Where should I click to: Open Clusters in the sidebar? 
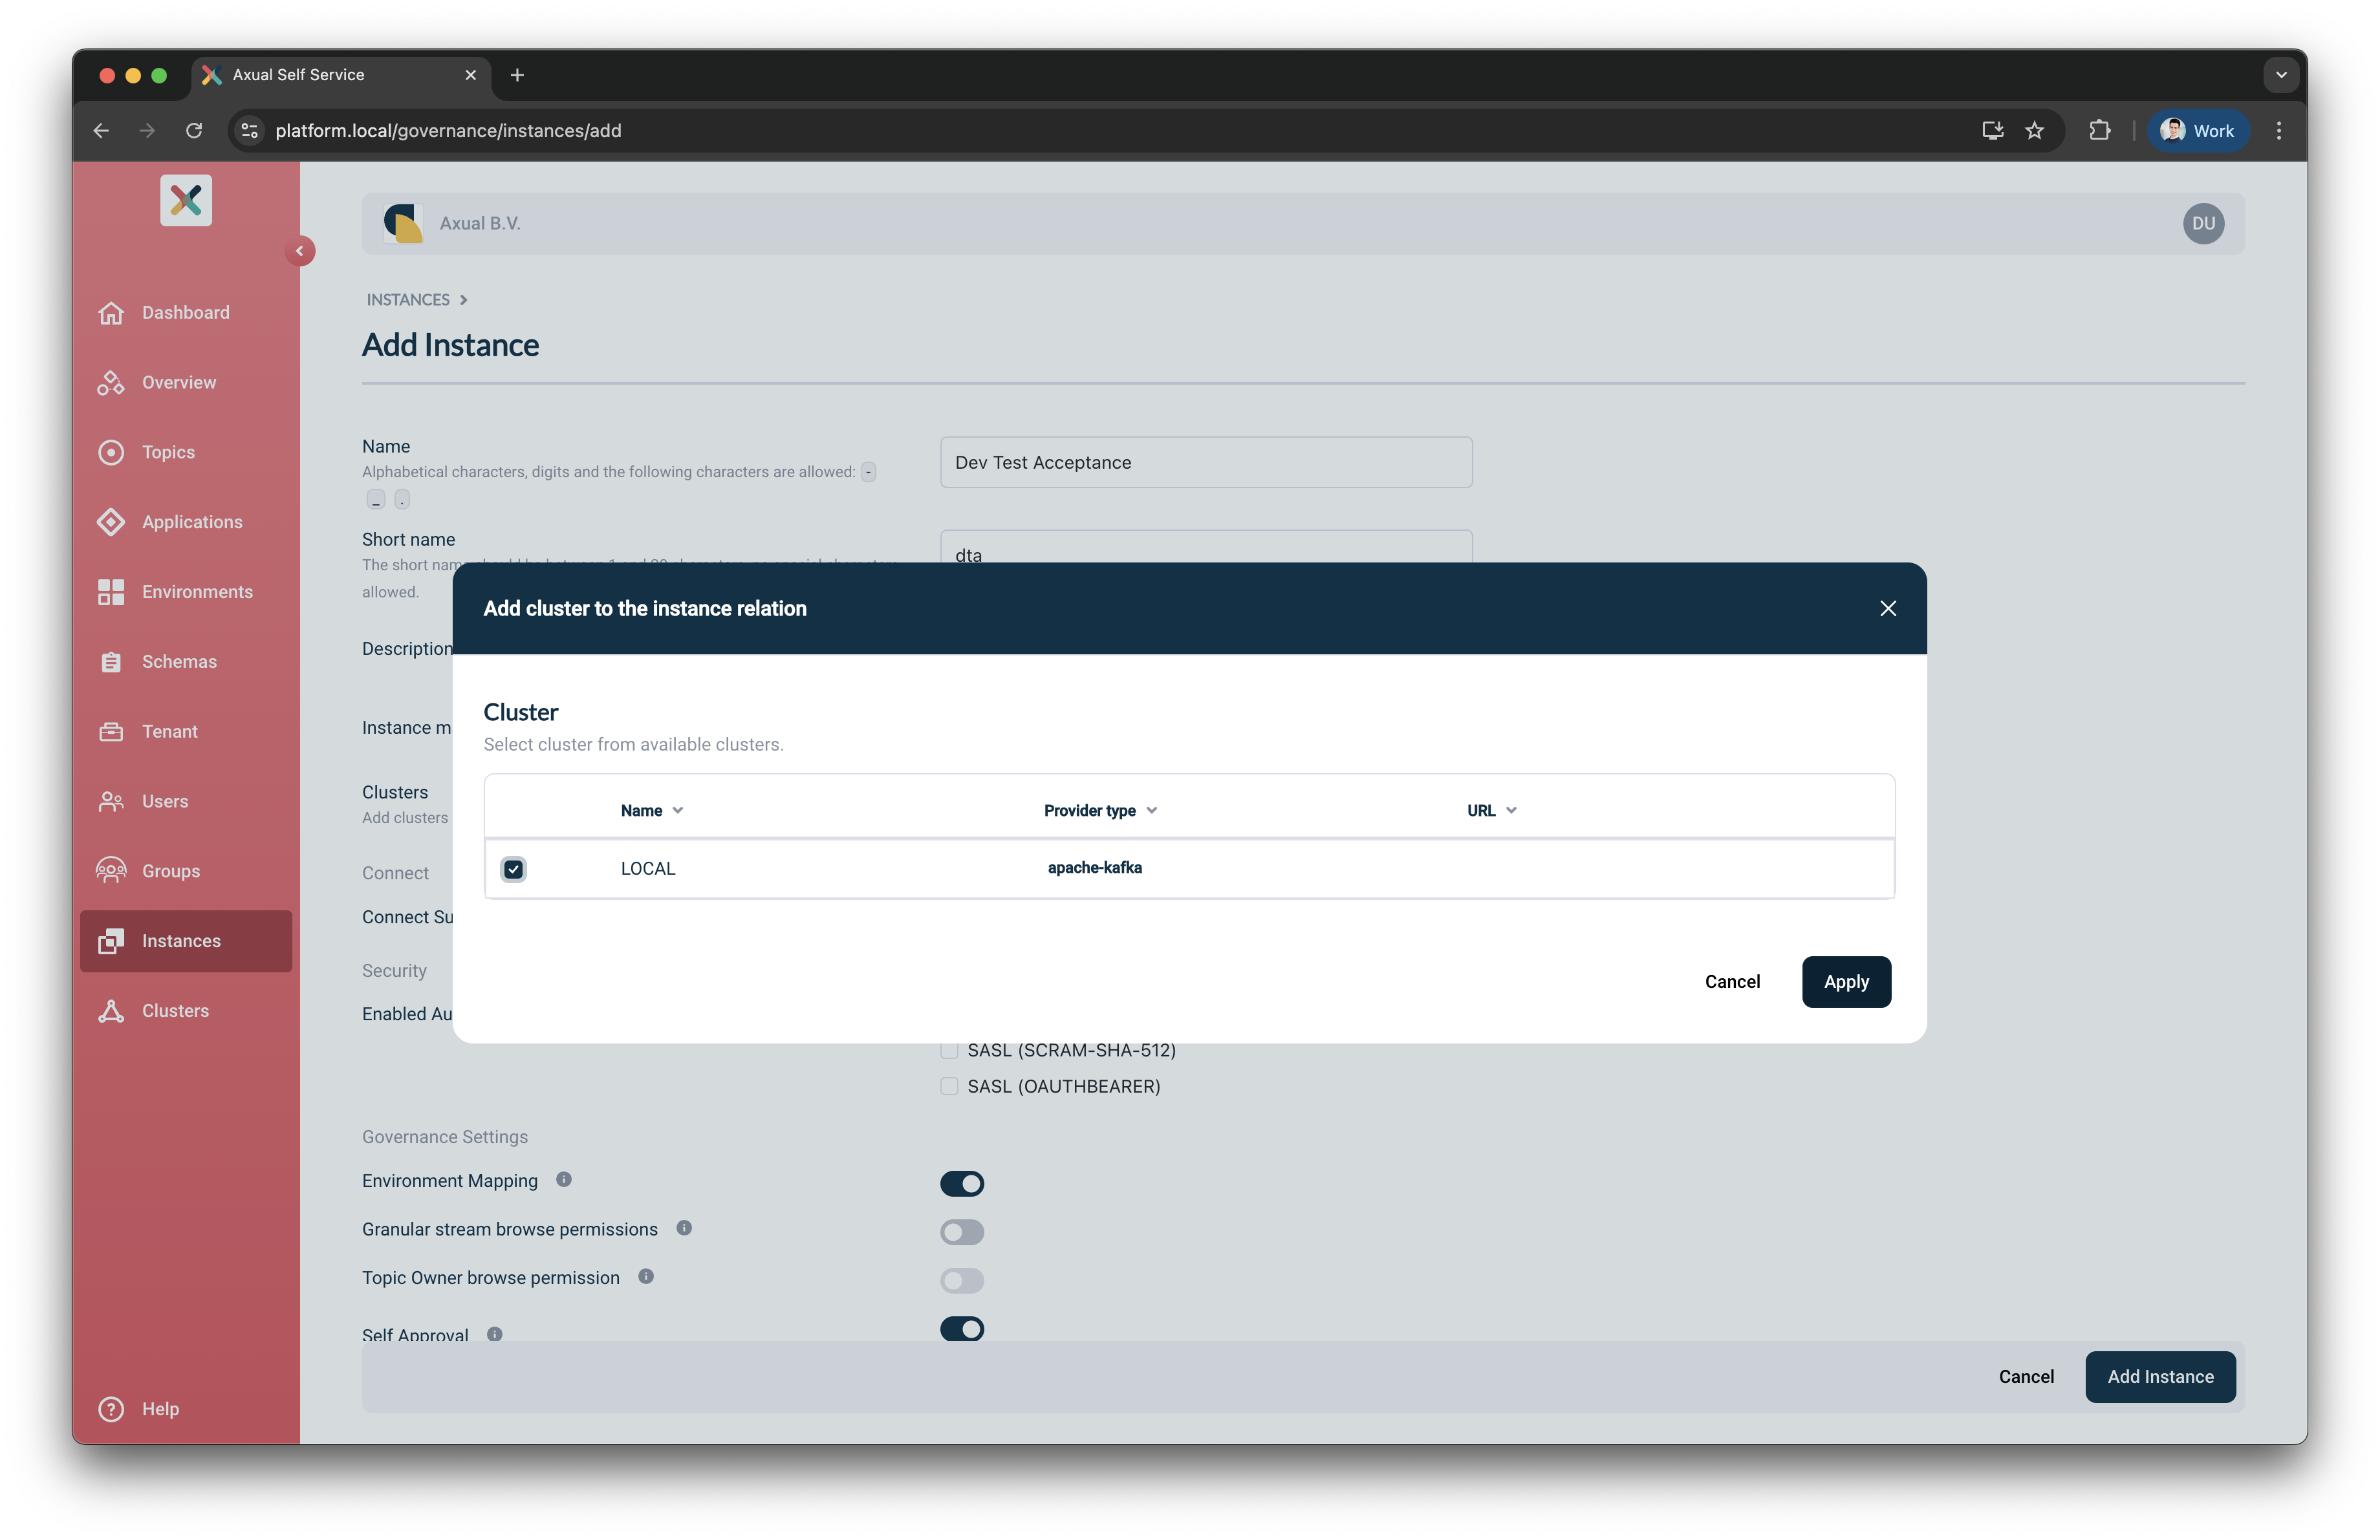(175, 1011)
